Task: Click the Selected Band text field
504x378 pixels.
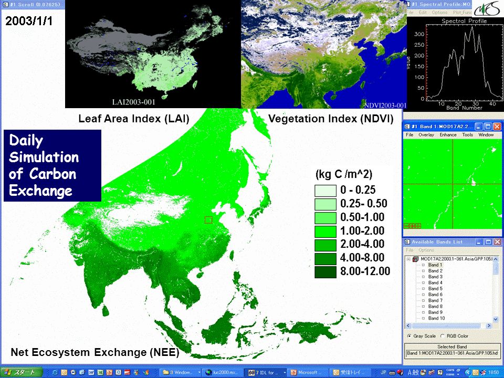Action: pyautogui.click(x=452, y=353)
